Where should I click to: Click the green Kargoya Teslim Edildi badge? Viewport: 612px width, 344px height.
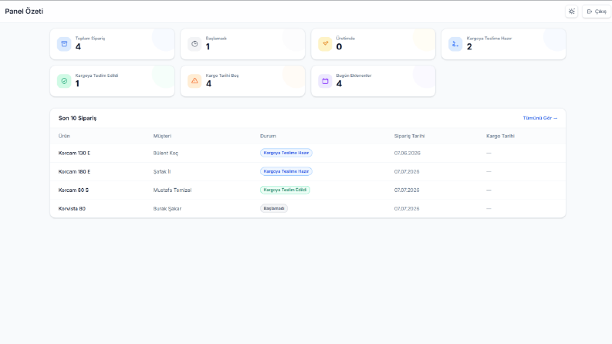coord(285,190)
